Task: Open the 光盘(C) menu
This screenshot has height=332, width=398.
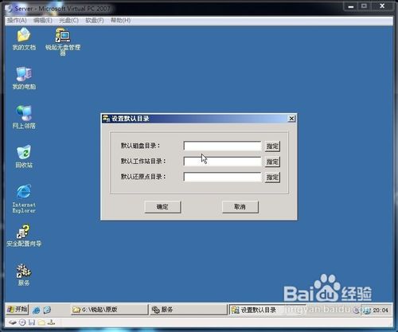Action: tap(68, 21)
